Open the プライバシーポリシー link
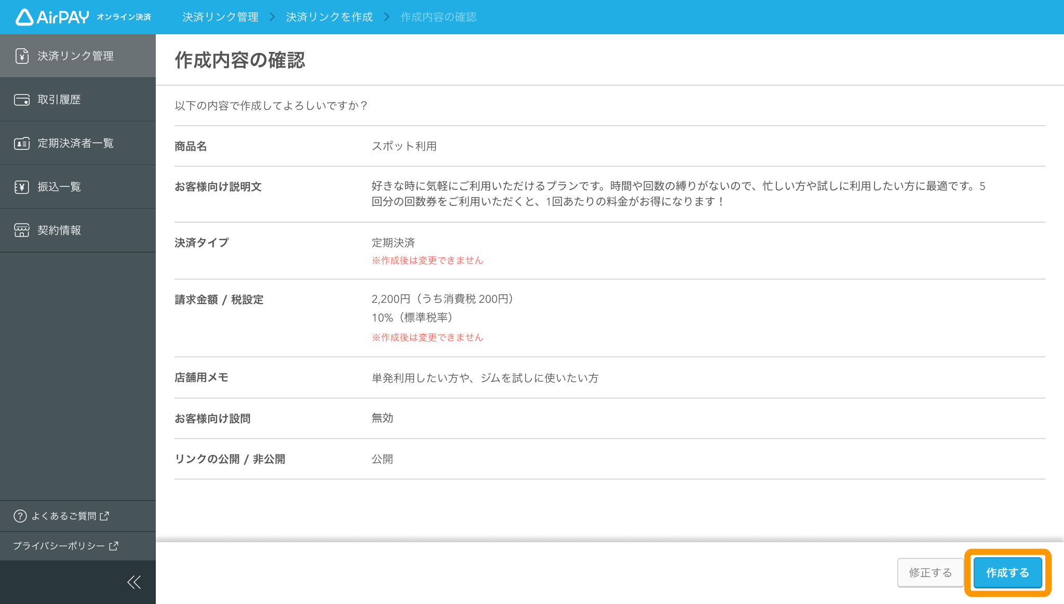 point(59,546)
